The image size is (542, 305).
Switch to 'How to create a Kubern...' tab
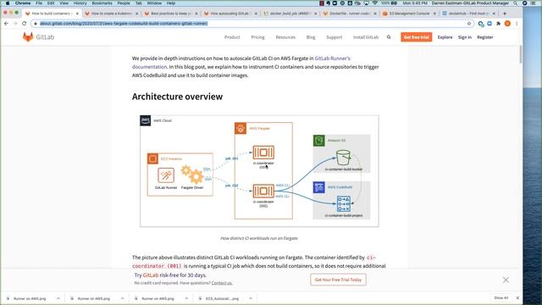point(111,14)
